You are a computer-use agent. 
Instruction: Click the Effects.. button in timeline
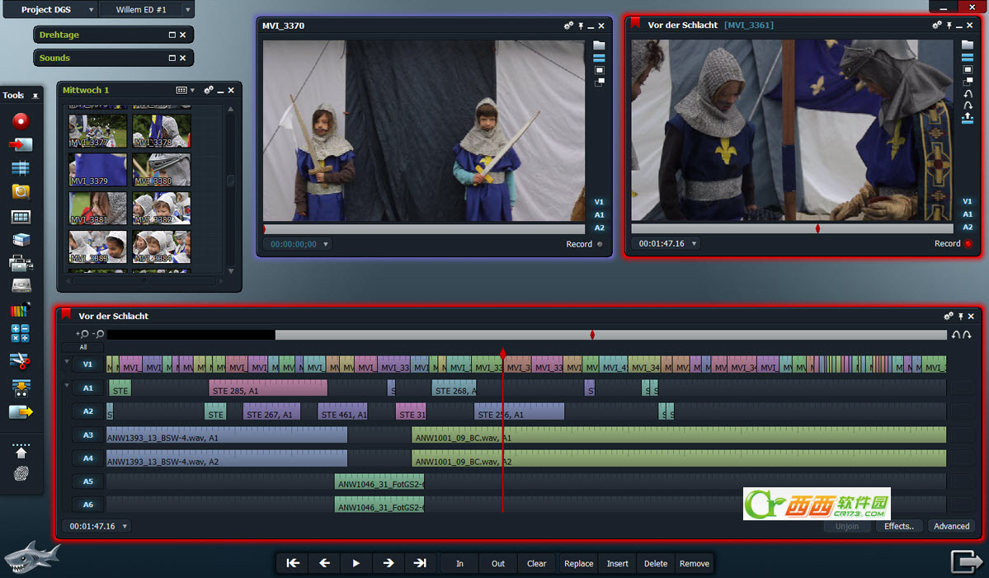(x=898, y=526)
